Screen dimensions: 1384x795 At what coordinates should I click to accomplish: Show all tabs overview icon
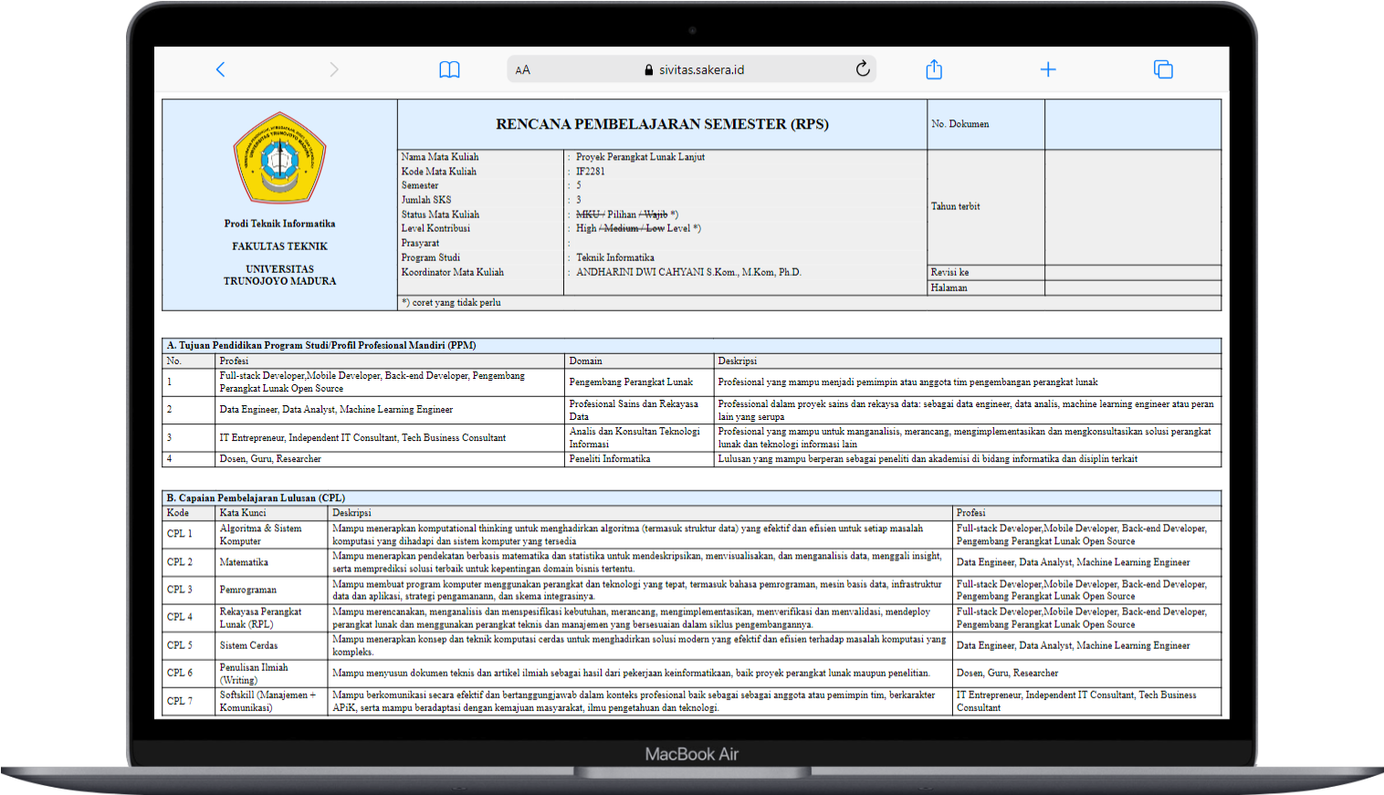(x=1163, y=69)
